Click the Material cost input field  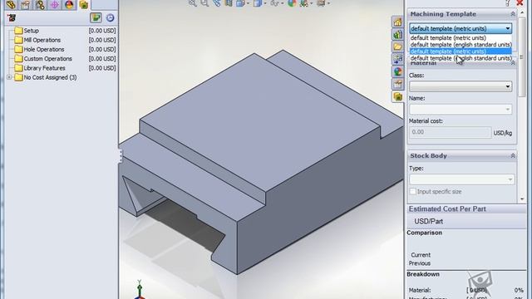(x=450, y=132)
